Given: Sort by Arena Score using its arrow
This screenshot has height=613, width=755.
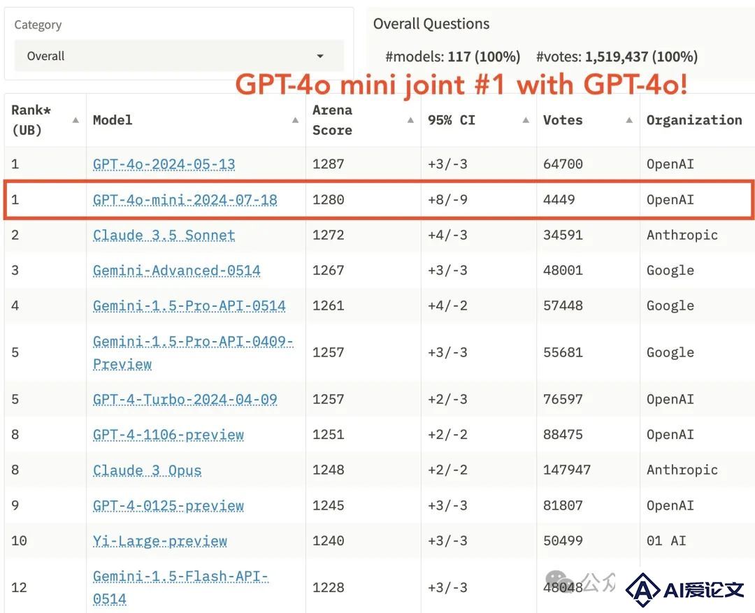Looking at the screenshot, I should tap(410, 120).
